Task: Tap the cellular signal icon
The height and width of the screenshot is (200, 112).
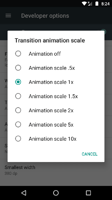Action: pos(90,3)
